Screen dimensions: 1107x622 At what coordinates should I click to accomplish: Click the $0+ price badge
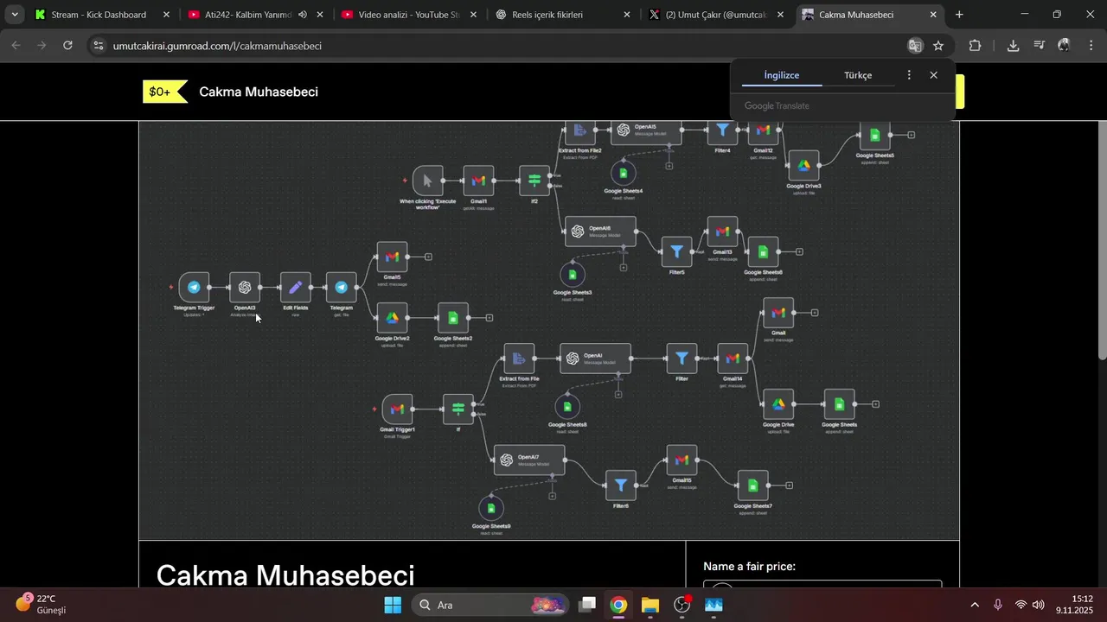click(x=164, y=92)
